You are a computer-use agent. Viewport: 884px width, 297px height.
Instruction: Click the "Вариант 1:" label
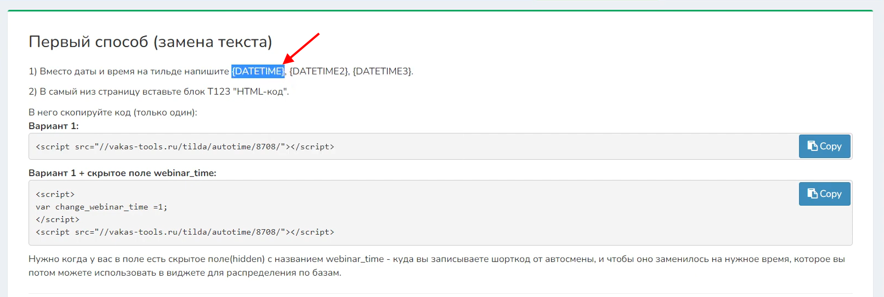[x=54, y=126]
